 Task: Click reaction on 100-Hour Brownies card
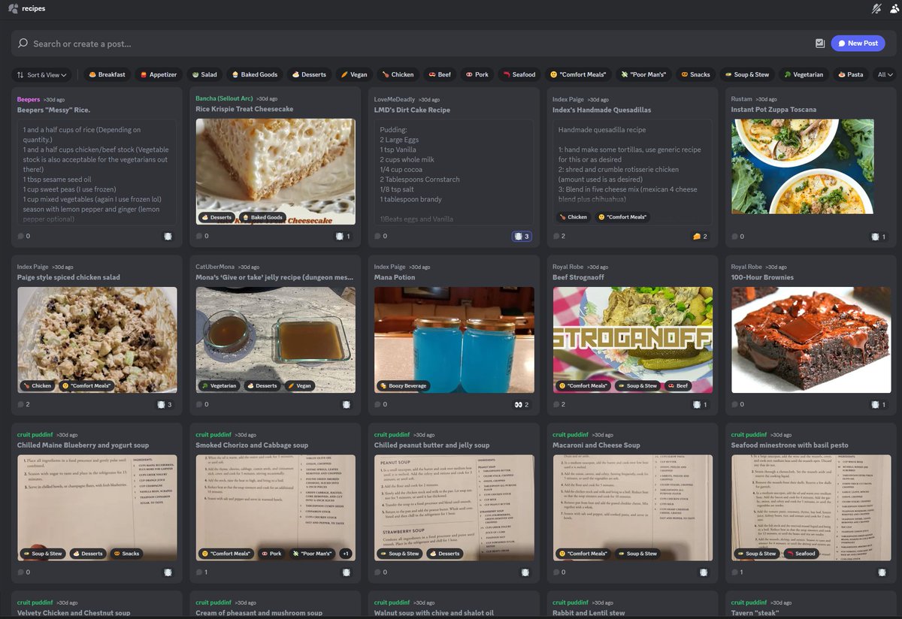pyautogui.click(x=879, y=404)
